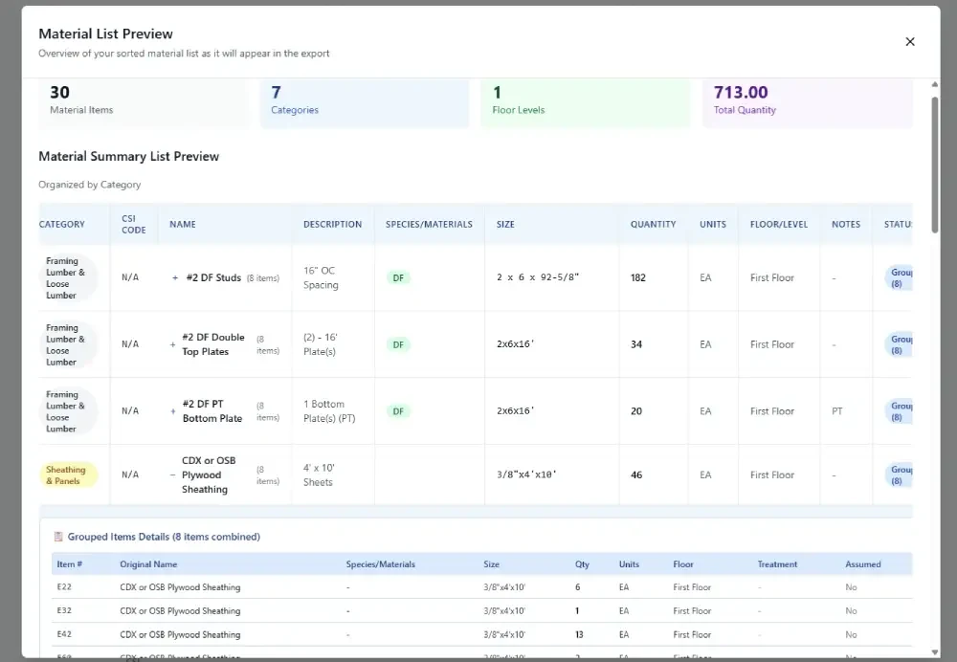
Task: Click the PT note in the Bottom Plate row
Action: pos(836,411)
